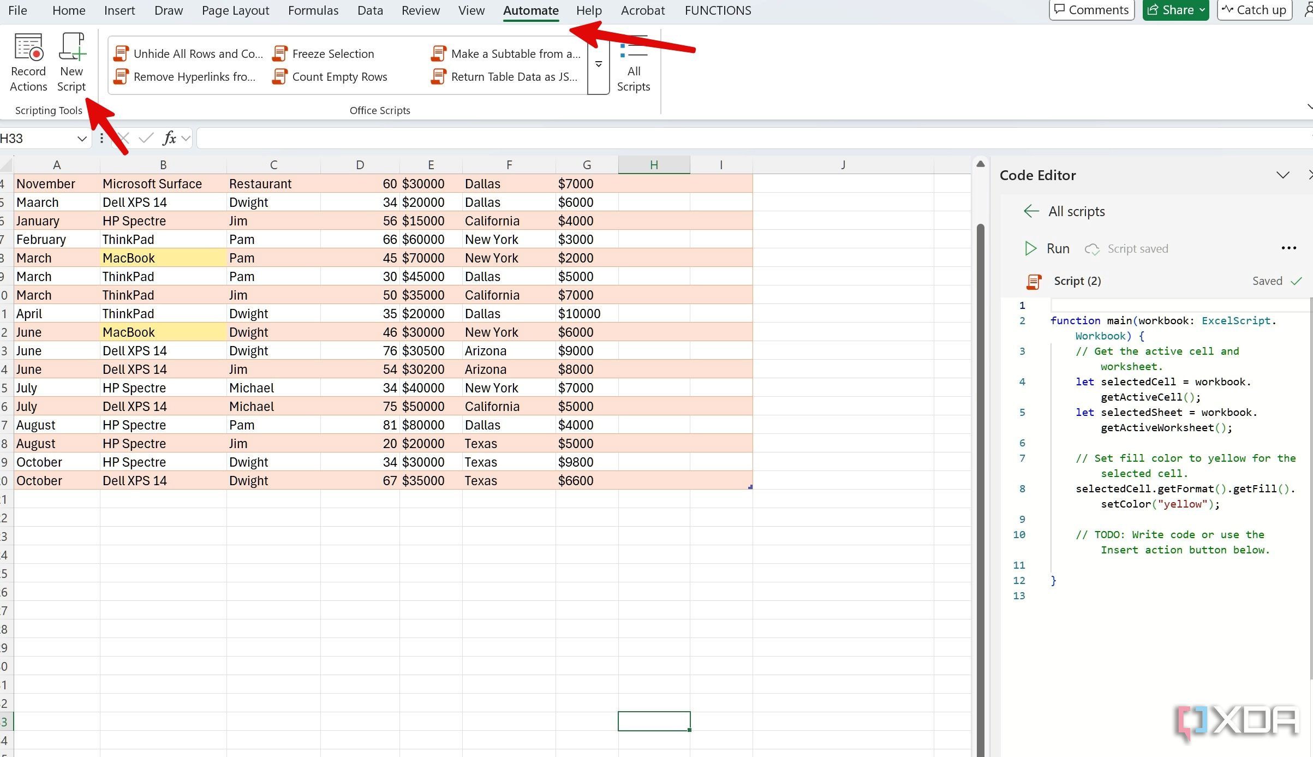The image size is (1313, 757).
Task: Click the Unhide All Rows and Columns icon
Action: tap(121, 52)
